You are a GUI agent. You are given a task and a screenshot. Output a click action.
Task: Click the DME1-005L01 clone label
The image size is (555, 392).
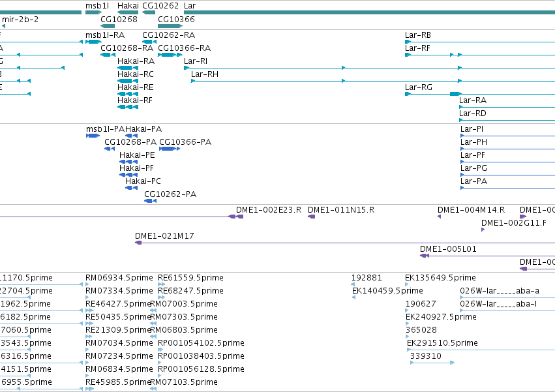[x=448, y=249]
